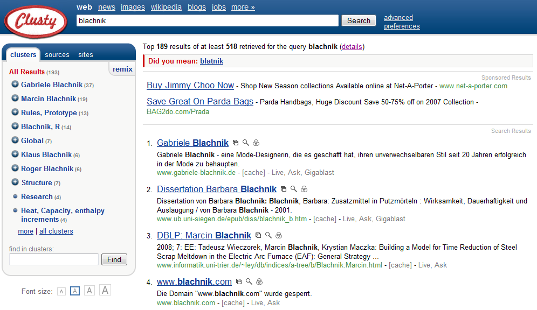
Task: Focus the find in clusters input
Action: tap(54, 259)
